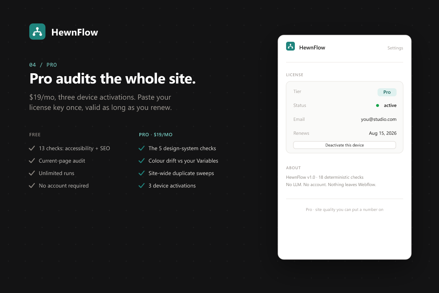
Task: Click the HewnFlow title in the panel header
Action: coord(312,48)
